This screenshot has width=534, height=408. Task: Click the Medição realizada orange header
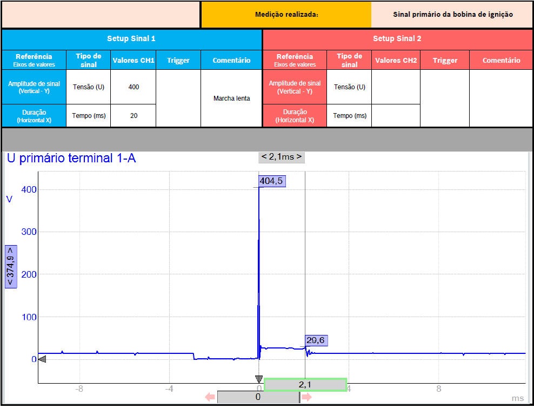pyautogui.click(x=286, y=15)
